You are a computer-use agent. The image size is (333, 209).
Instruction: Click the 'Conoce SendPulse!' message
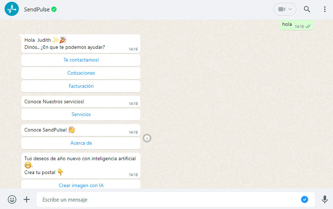click(x=81, y=130)
